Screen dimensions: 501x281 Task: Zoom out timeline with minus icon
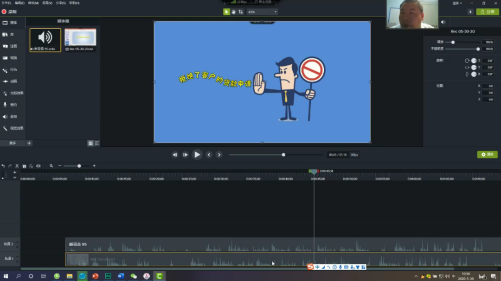tap(60, 166)
